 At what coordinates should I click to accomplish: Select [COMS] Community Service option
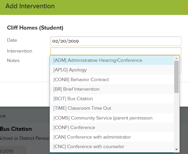coord(112,118)
